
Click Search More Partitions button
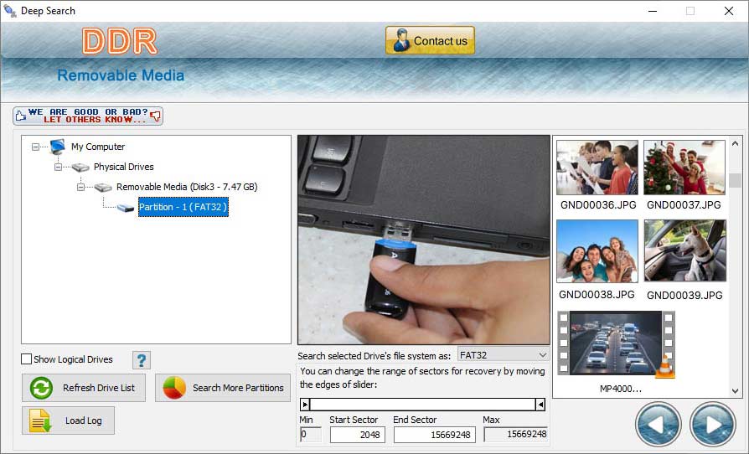point(223,388)
